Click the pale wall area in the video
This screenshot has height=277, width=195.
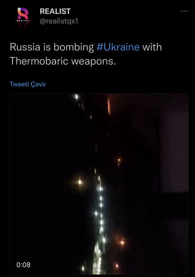tap(174, 151)
